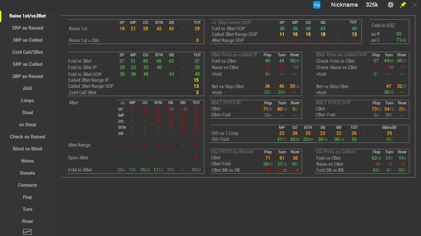421x236 pixels.
Task: Switch to the Flop tab
Action: coord(28,197)
